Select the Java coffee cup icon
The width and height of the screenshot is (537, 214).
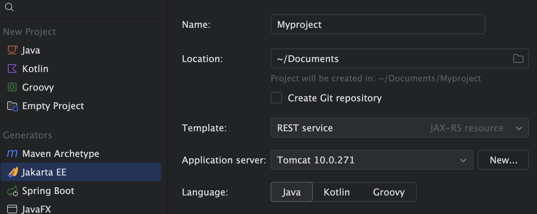click(x=13, y=50)
